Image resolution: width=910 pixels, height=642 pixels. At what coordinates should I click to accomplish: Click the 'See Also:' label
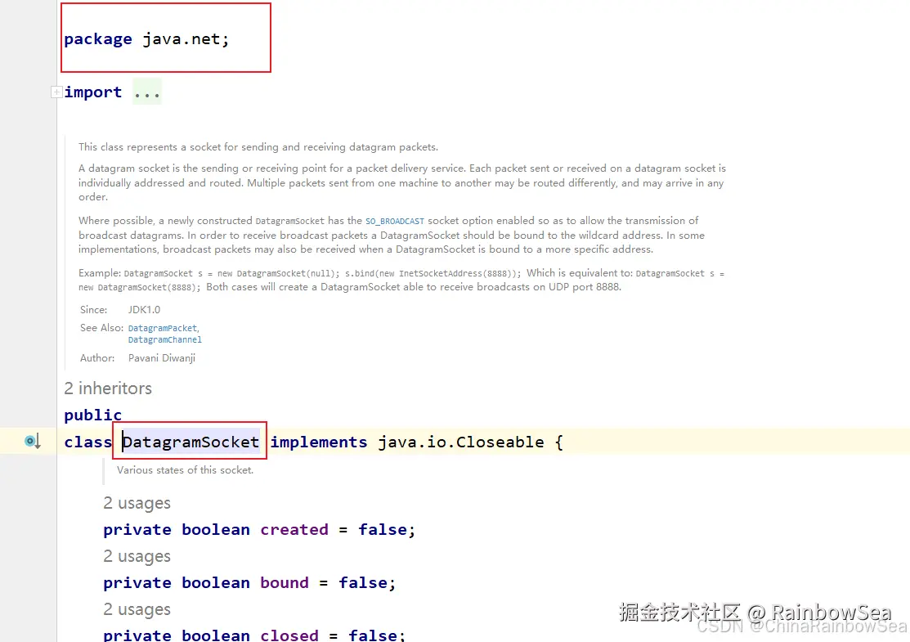[101, 328]
